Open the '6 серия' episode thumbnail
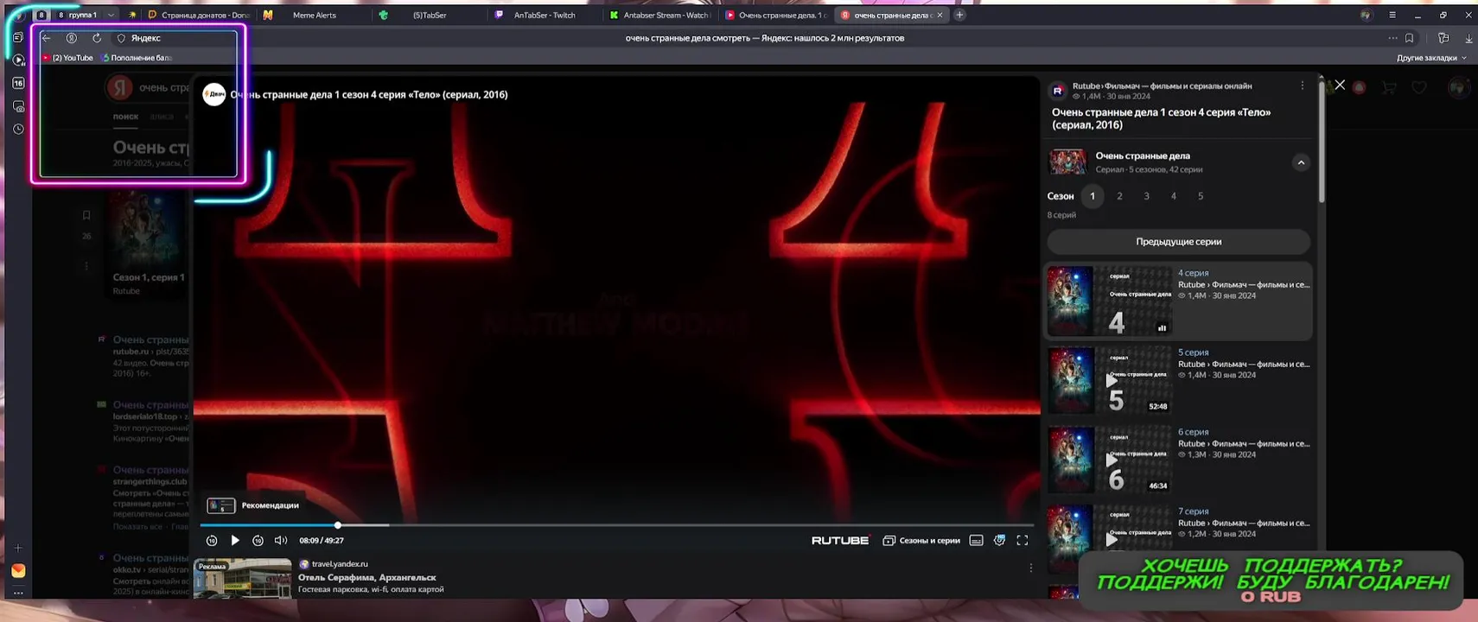 tap(1110, 460)
